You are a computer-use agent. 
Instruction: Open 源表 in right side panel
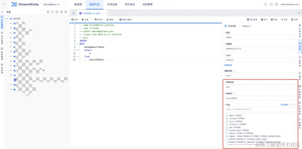click(300, 46)
